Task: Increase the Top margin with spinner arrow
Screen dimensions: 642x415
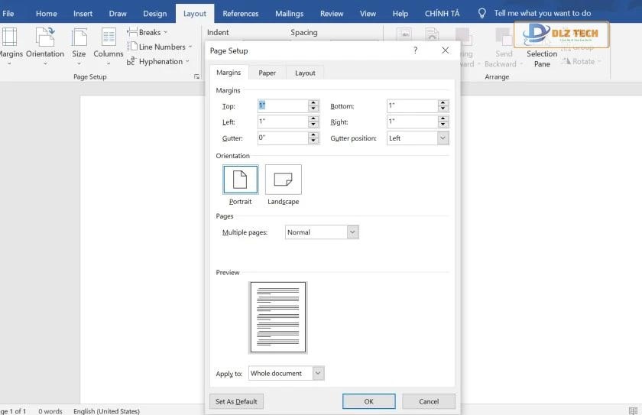Action: click(313, 103)
